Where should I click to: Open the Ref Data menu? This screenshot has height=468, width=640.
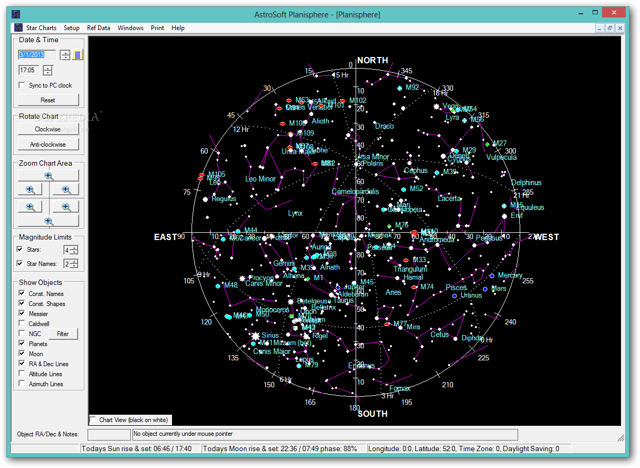click(99, 28)
